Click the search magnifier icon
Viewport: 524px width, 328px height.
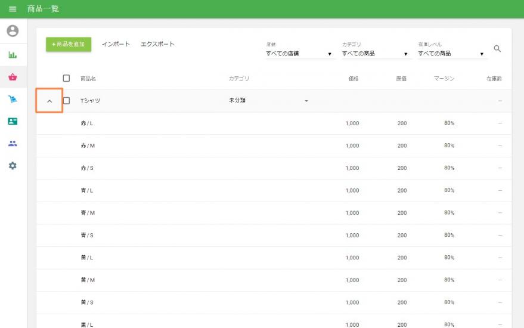click(x=497, y=49)
